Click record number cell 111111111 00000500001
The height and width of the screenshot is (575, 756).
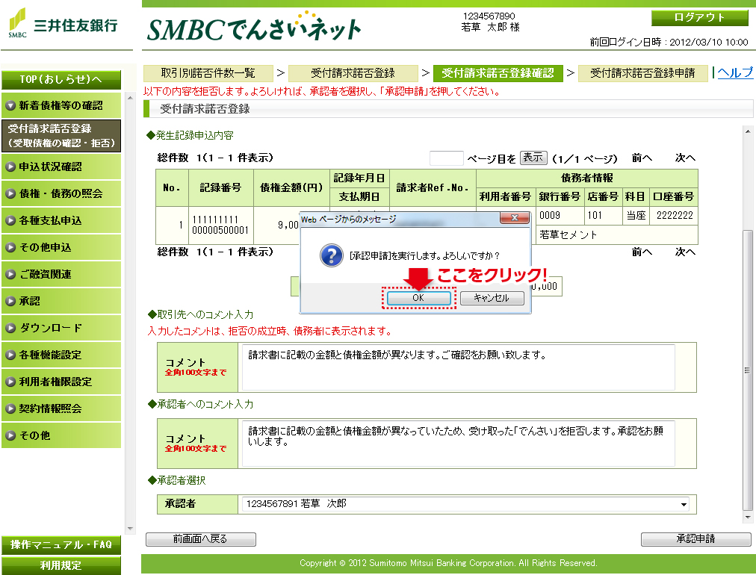coord(220,225)
